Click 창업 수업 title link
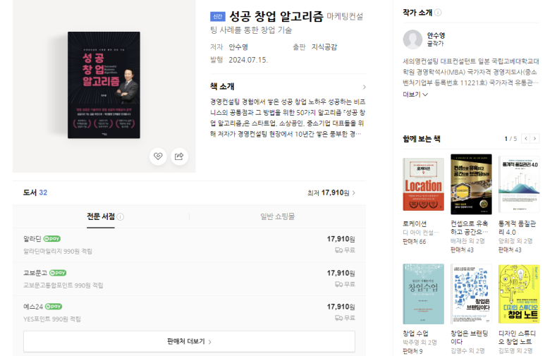This screenshot has width=545, height=356. 415,333
